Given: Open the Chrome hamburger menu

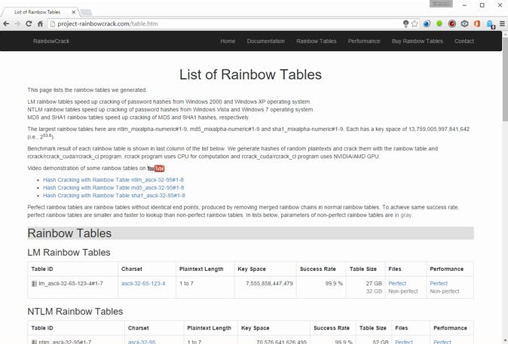Looking at the screenshot, I should click(x=502, y=23).
